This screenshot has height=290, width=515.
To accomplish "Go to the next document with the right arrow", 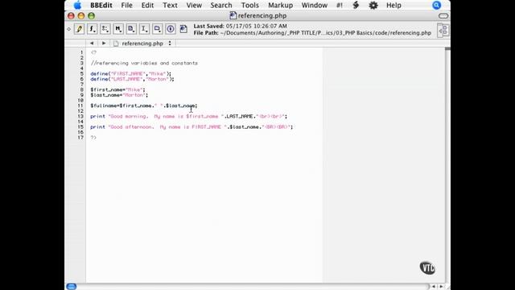I will click(104, 43).
